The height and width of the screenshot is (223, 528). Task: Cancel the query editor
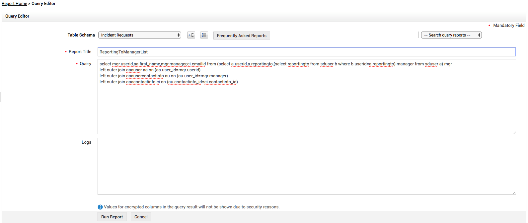pos(141,217)
